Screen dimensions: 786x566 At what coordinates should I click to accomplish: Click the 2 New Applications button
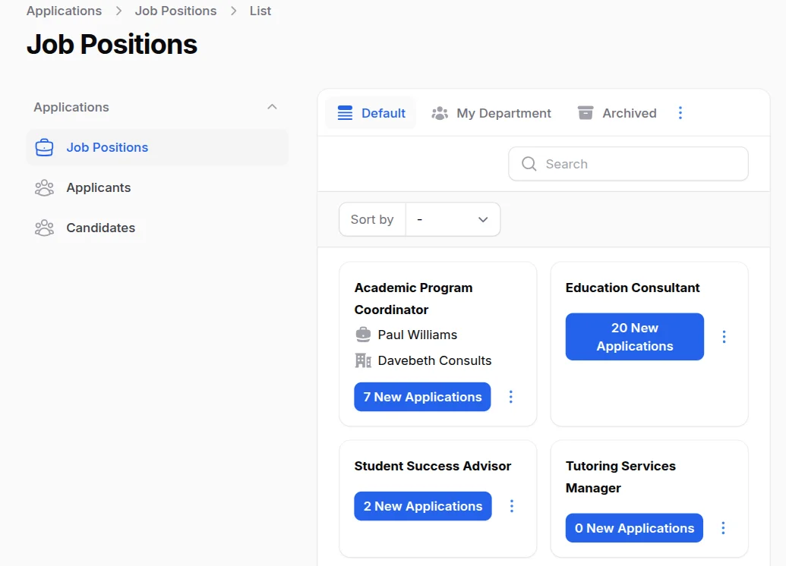tap(423, 506)
